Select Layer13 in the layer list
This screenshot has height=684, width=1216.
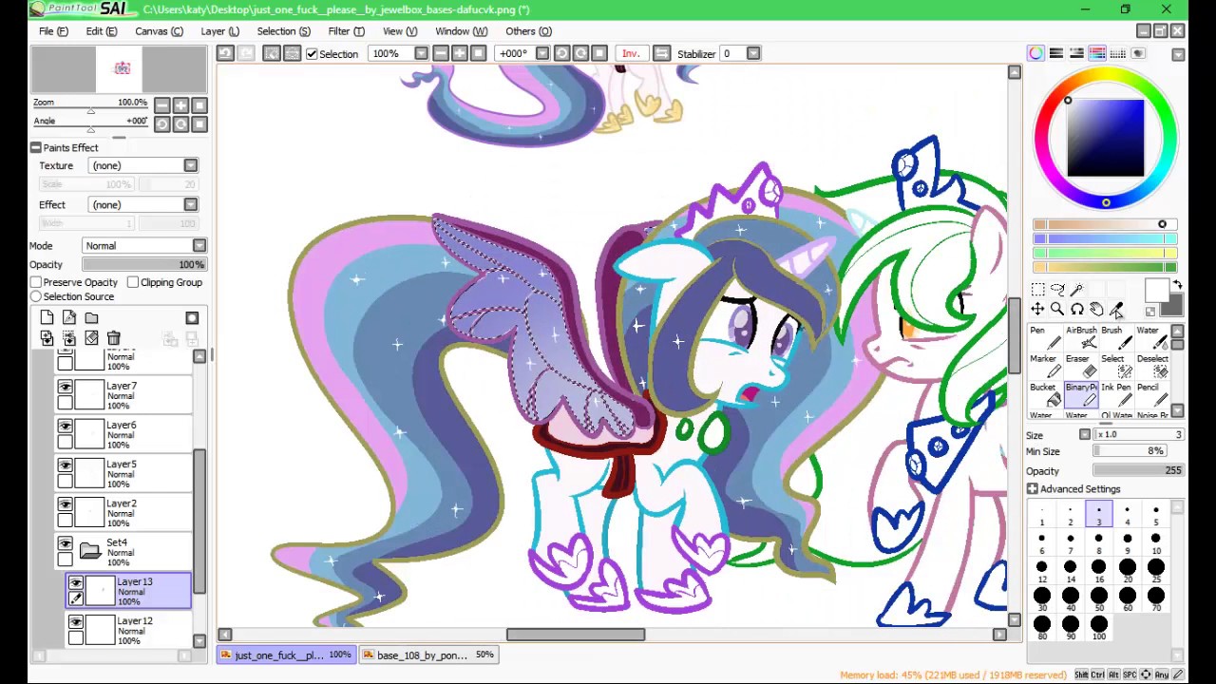pos(128,591)
